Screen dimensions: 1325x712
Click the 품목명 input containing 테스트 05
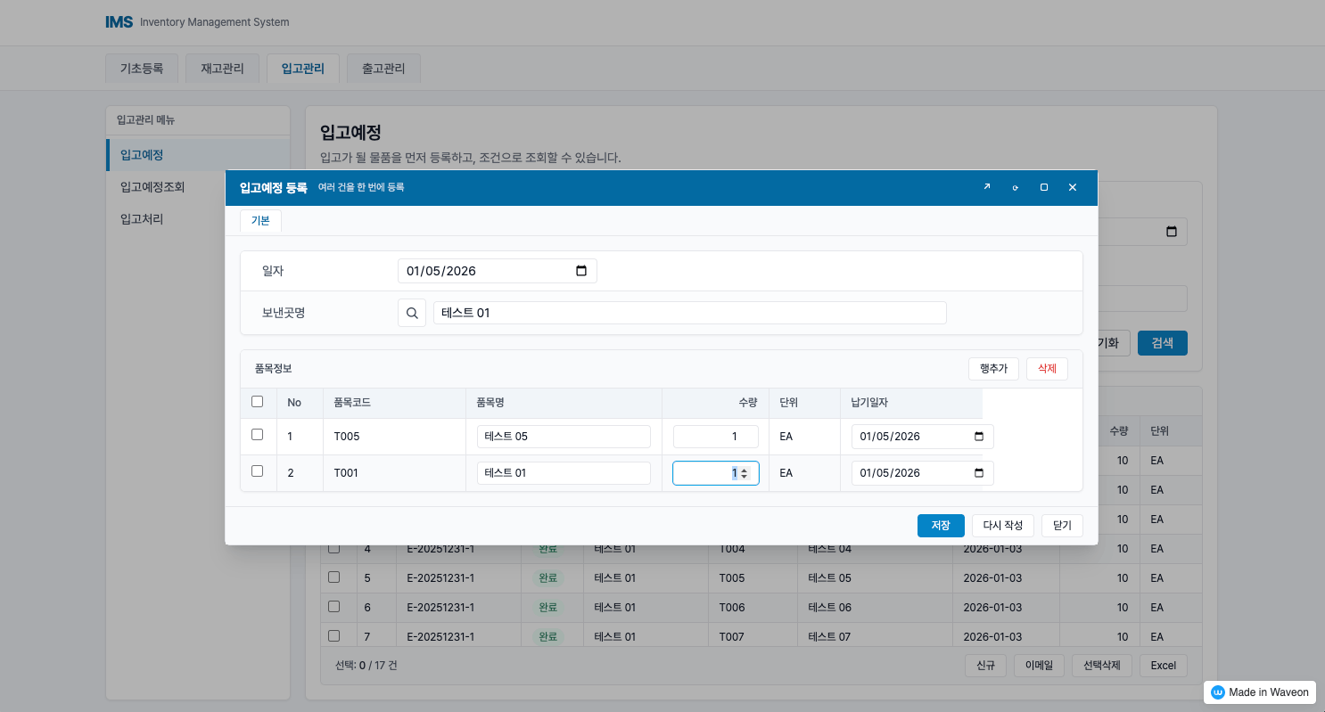point(564,437)
